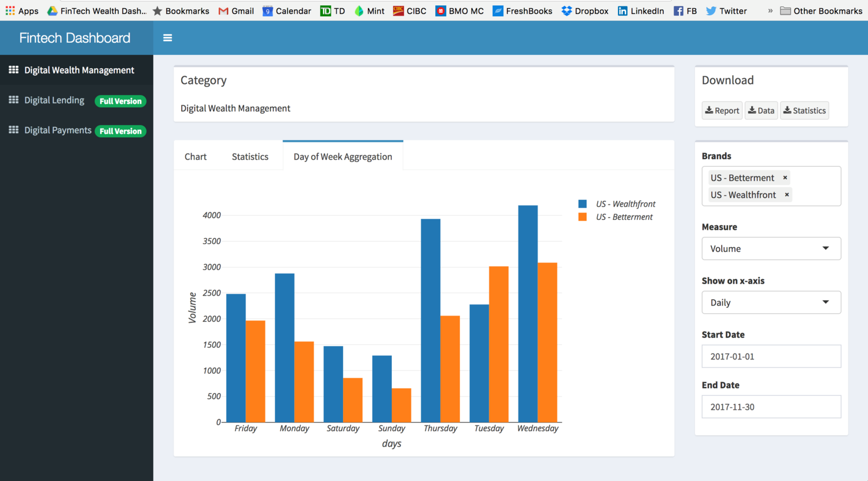Download the Report
868x481 pixels.
tap(722, 111)
